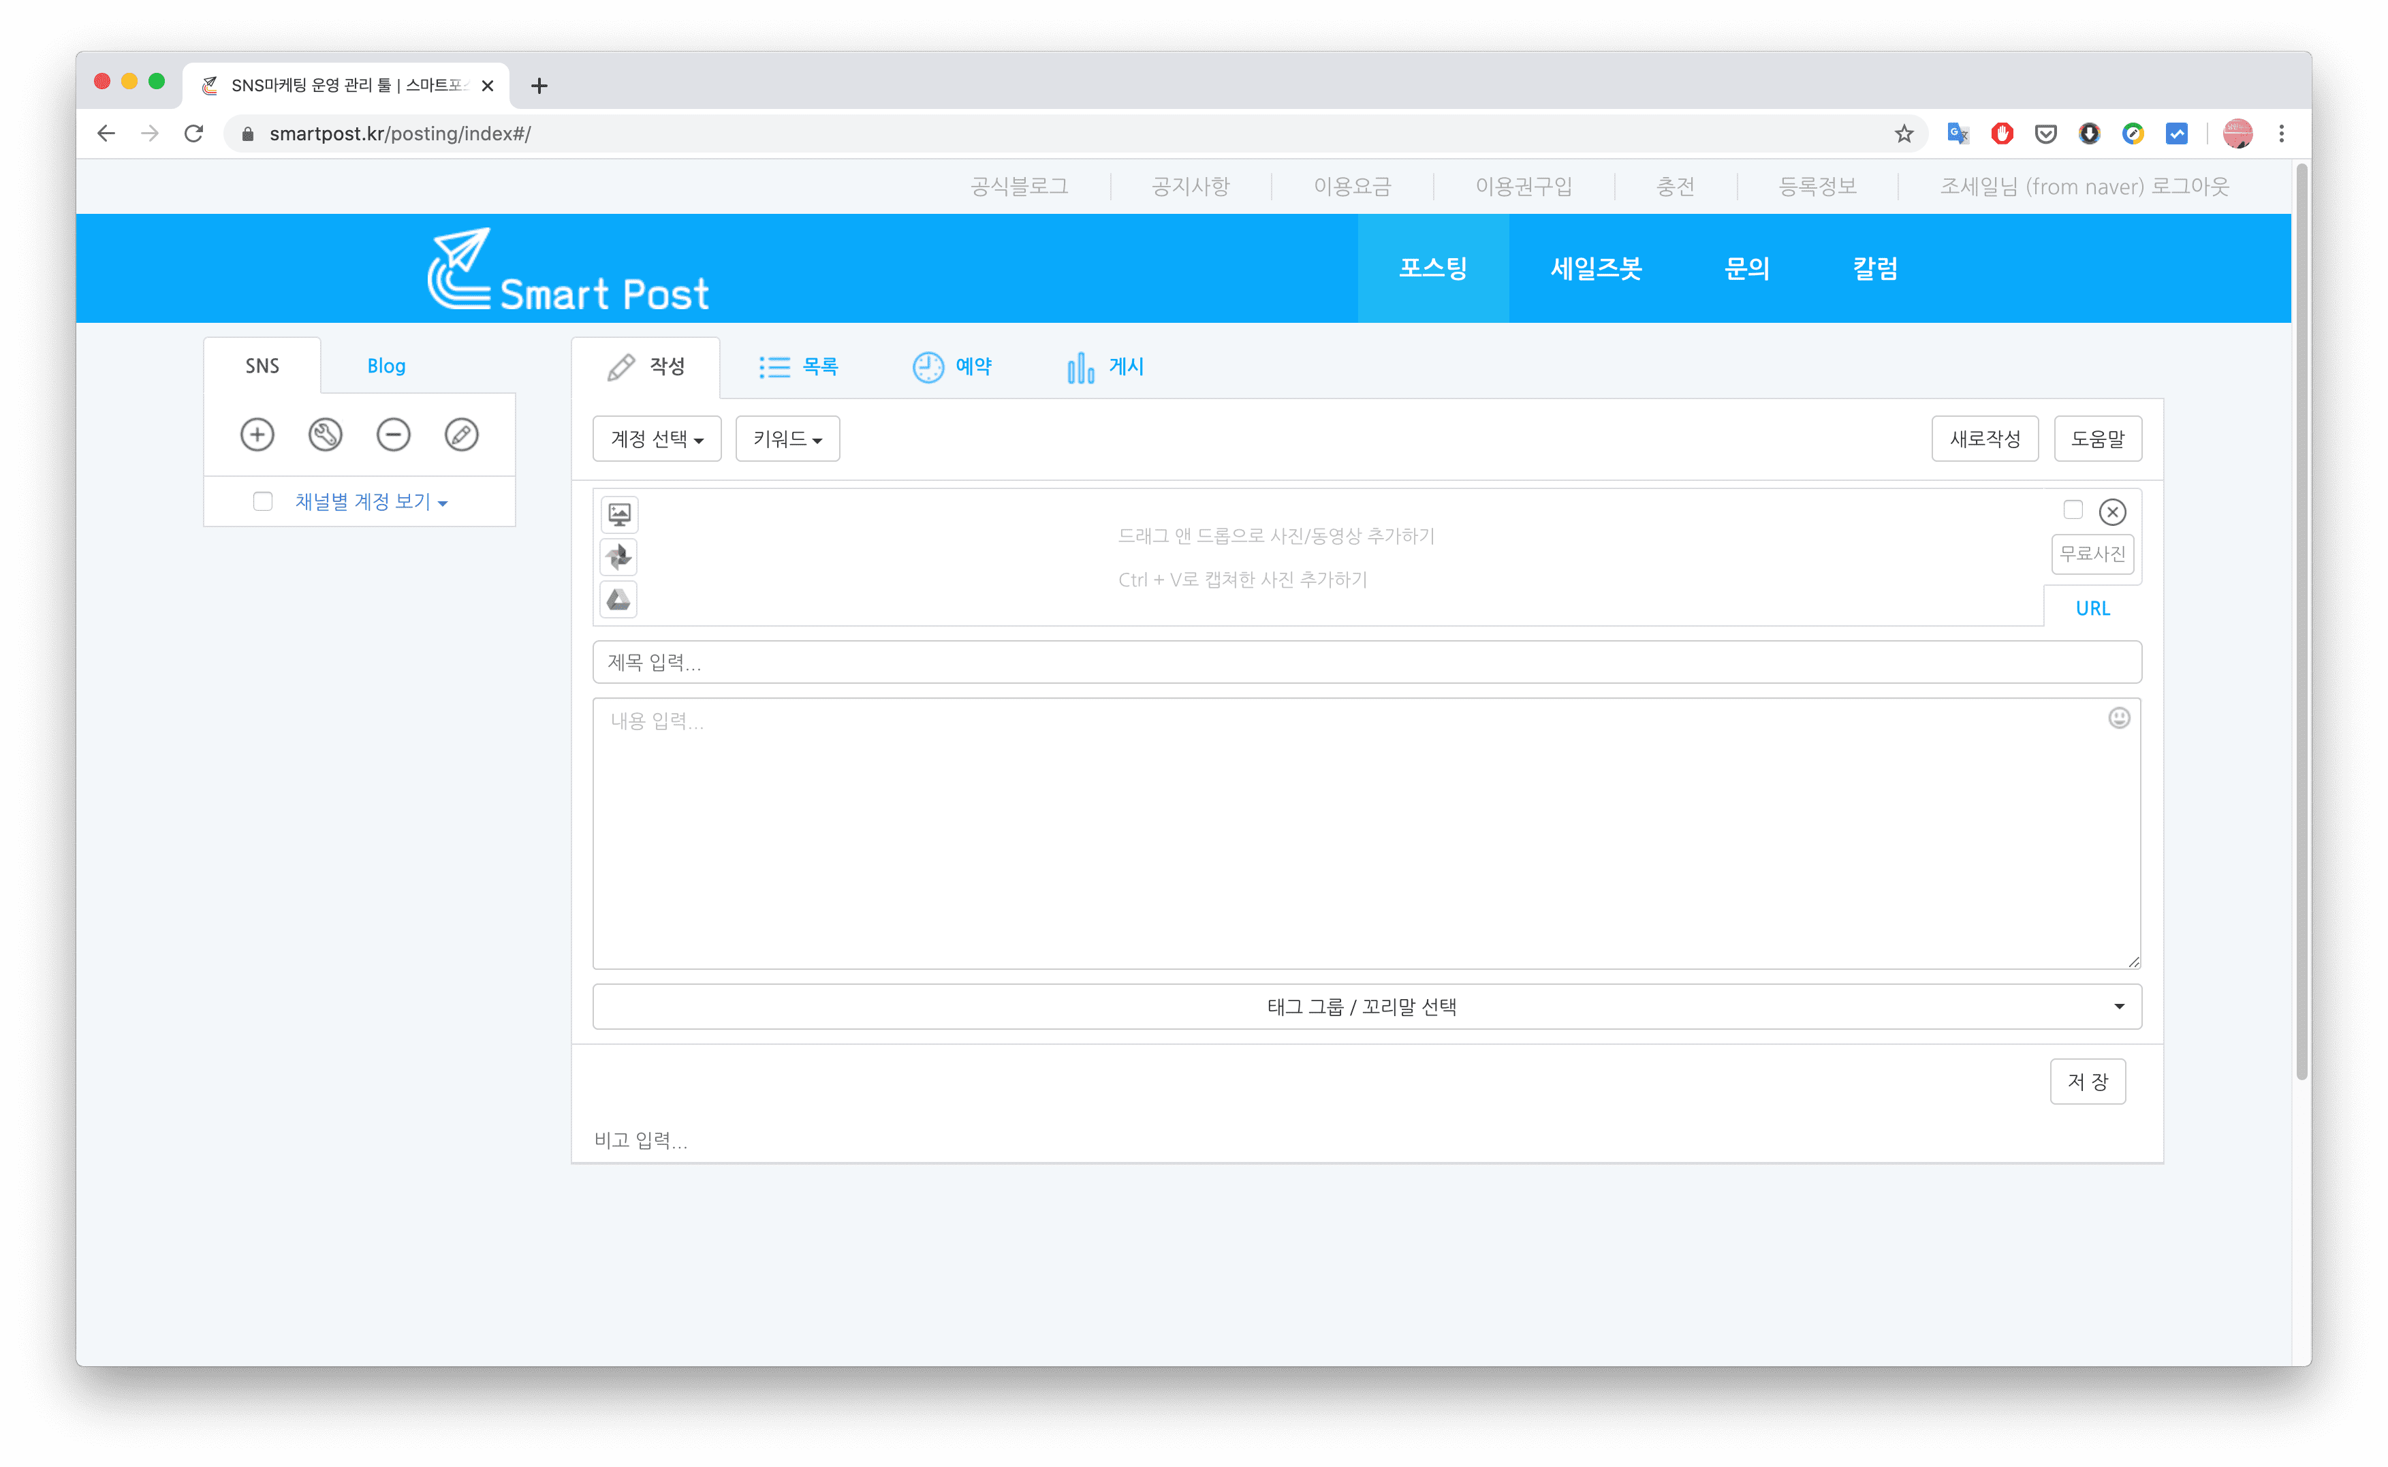Click the 비고 입력 notes field
Viewport: 2388px width, 1467px height.
click(1366, 1139)
